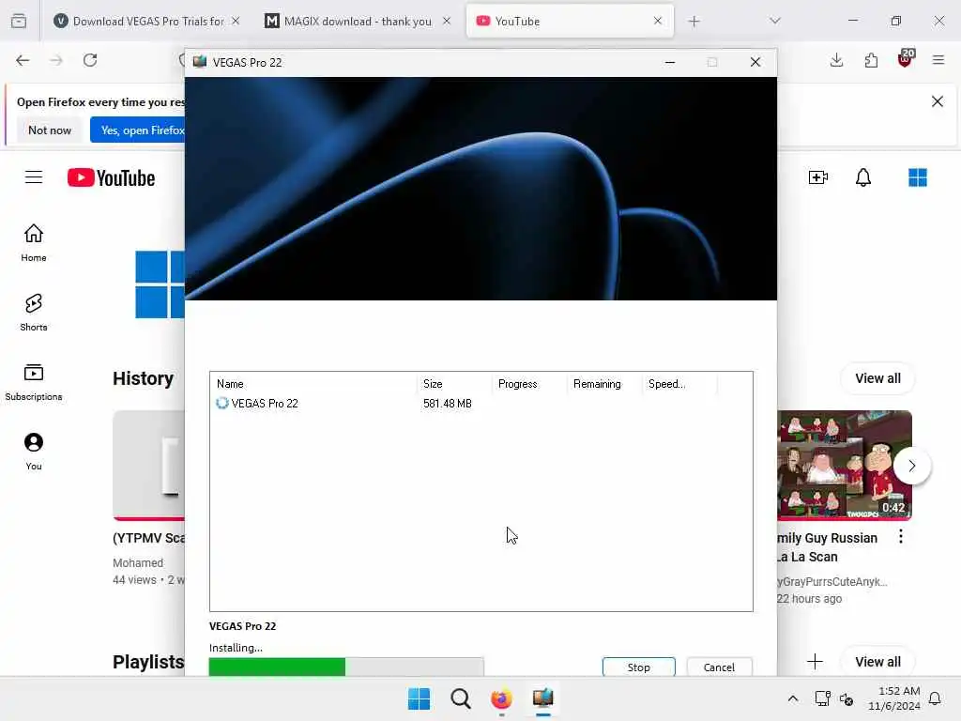Sort installer list by Name column
This screenshot has width=961, height=721.
(x=313, y=384)
